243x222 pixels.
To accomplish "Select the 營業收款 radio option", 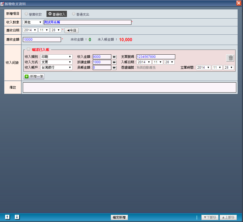I will point(26,14).
